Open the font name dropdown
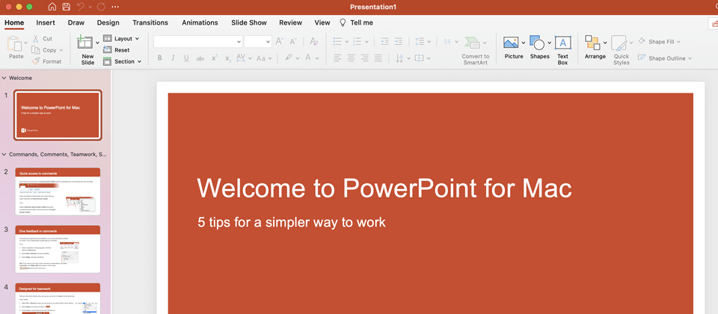The width and height of the screenshot is (718, 314). (x=239, y=42)
